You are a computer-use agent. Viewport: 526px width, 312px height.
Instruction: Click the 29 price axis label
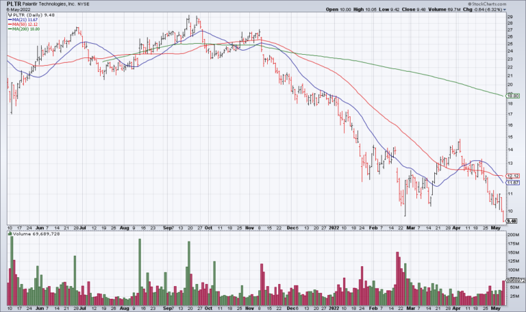coord(510,16)
